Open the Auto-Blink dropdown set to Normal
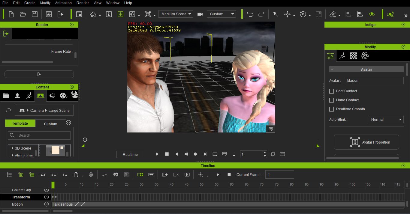The width and height of the screenshot is (410, 214). click(386, 119)
